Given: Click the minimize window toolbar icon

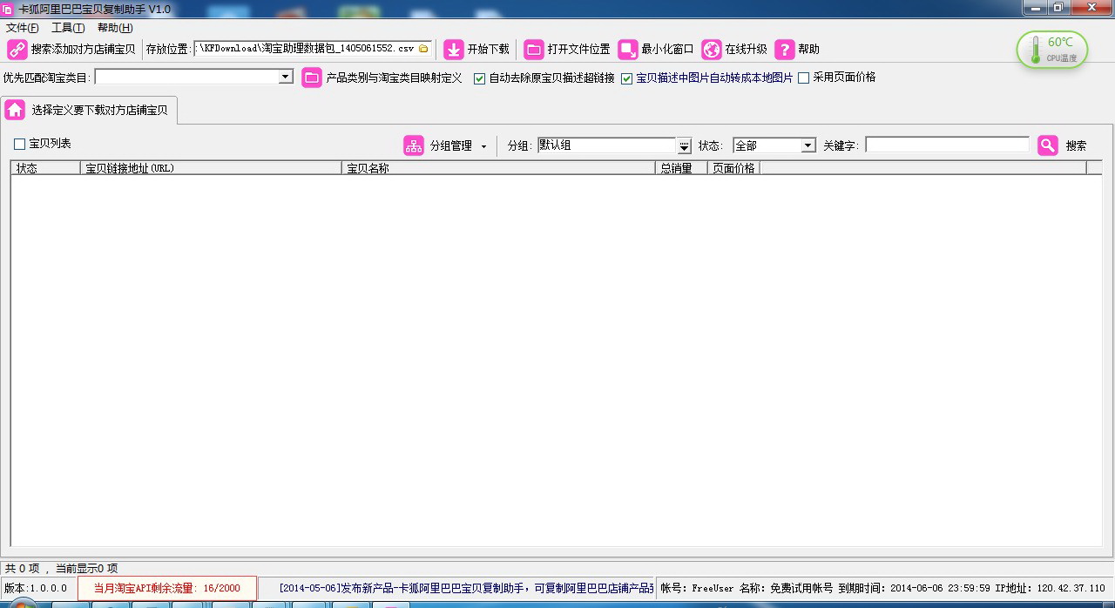Looking at the screenshot, I should coord(628,49).
